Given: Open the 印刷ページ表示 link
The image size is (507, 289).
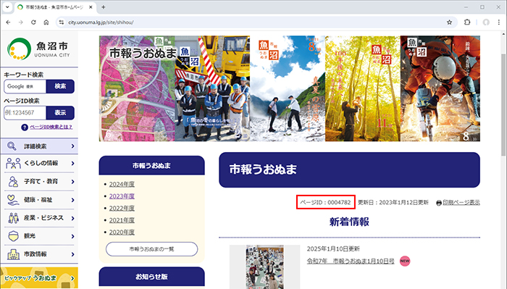Looking at the screenshot, I should [x=461, y=202].
